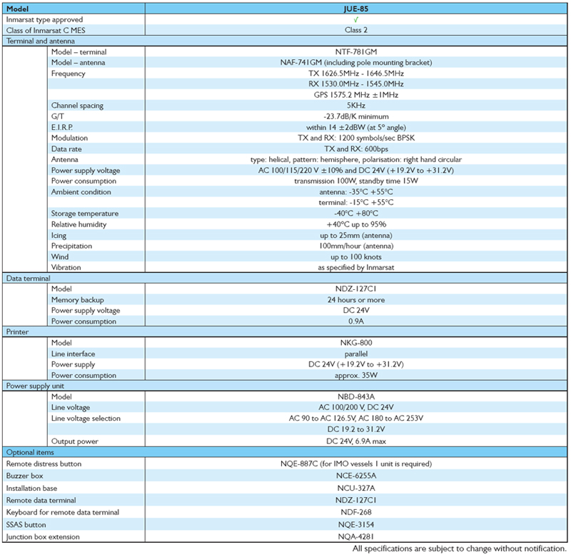Click "DC 24V, 6.9A max" output power value
The height and width of the screenshot is (555, 571).
click(355, 441)
